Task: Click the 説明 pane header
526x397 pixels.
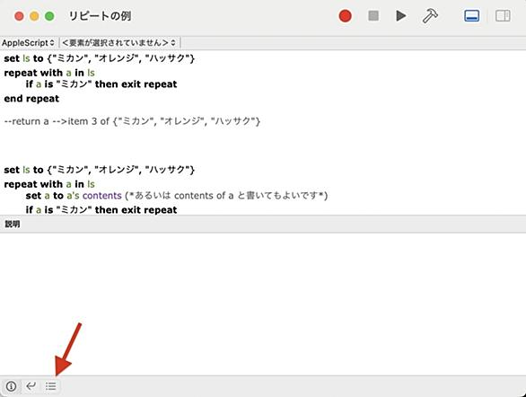Action: point(263,224)
